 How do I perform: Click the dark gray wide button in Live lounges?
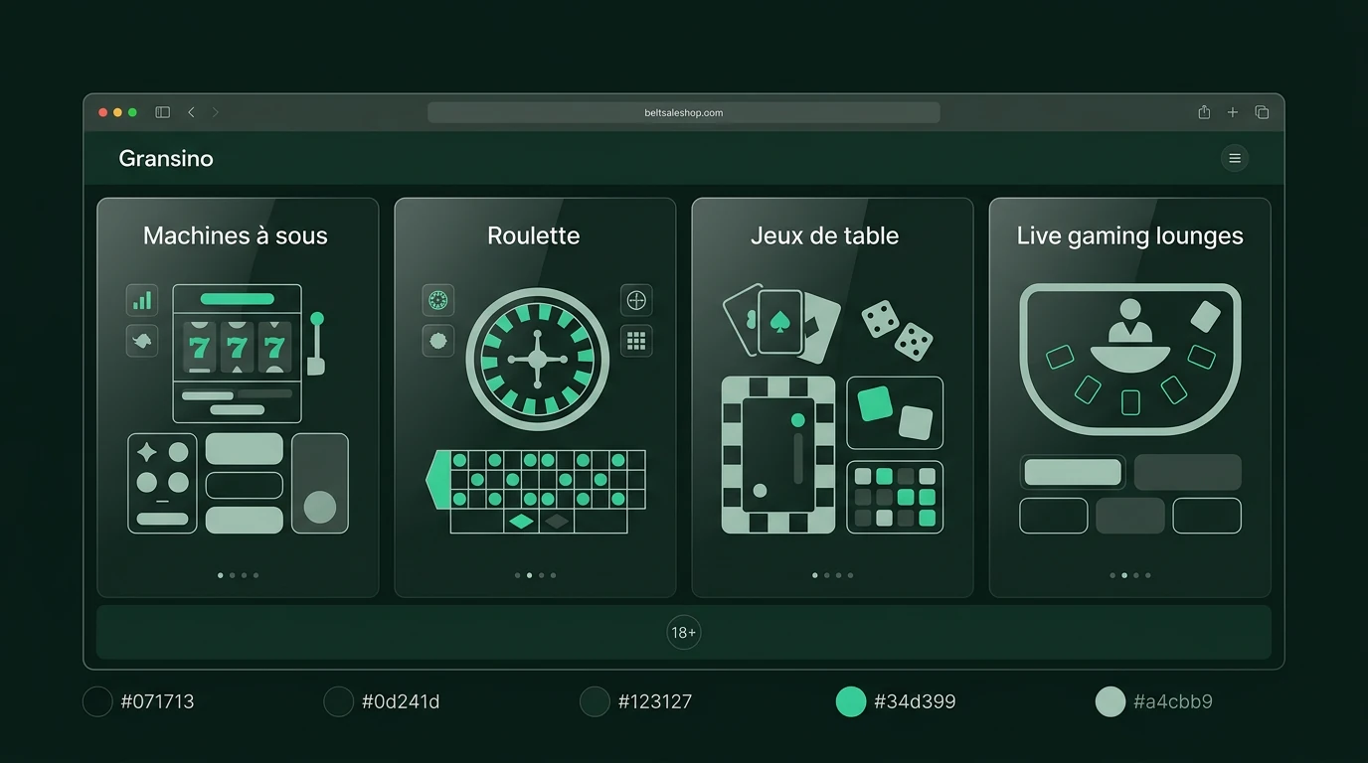point(1188,472)
